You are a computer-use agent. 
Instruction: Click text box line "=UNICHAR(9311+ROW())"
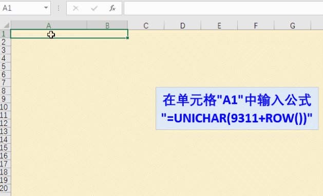[x=237, y=118]
